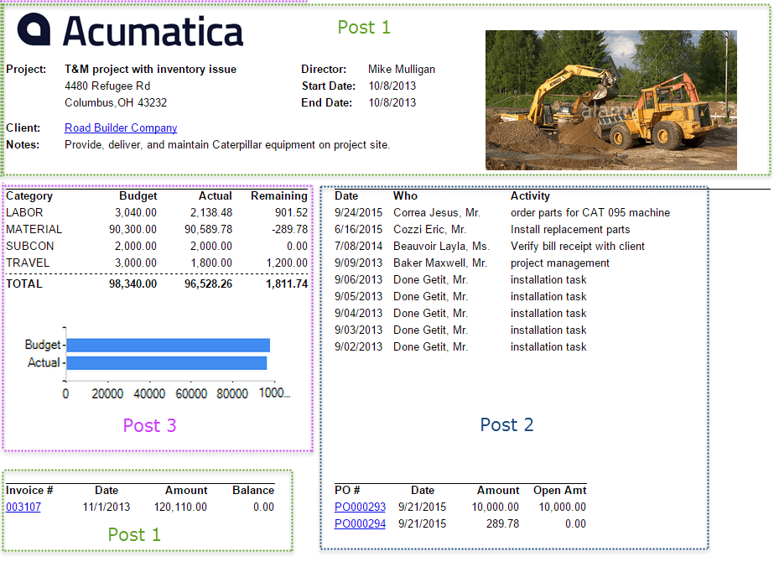Click 'Baker Maxwell, Mr.' in activity list
This screenshot has height=562, width=774.
pyautogui.click(x=439, y=263)
